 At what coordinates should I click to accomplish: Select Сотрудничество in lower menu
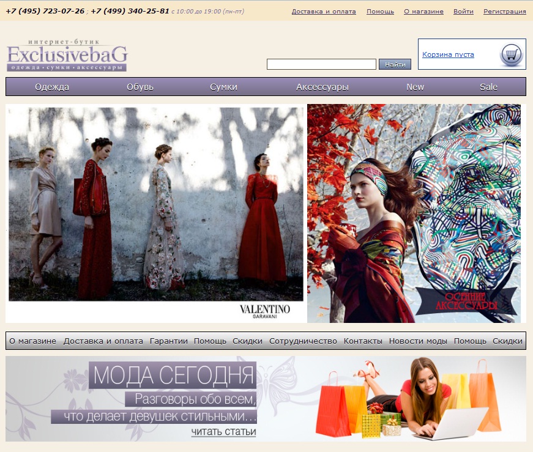pos(303,341)
